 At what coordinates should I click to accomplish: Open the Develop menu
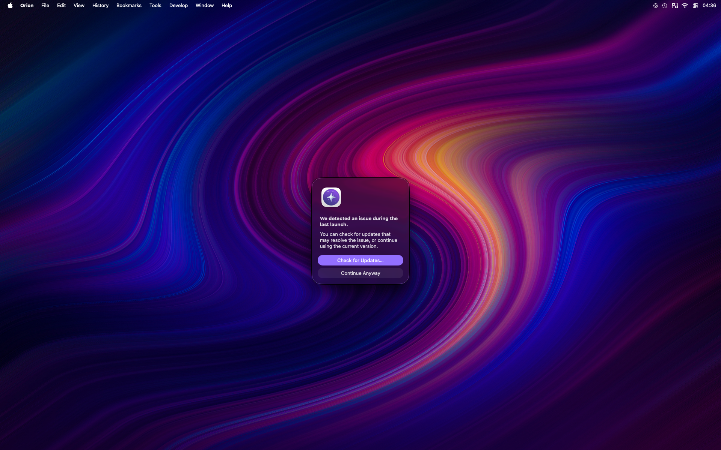coord(178,5)
